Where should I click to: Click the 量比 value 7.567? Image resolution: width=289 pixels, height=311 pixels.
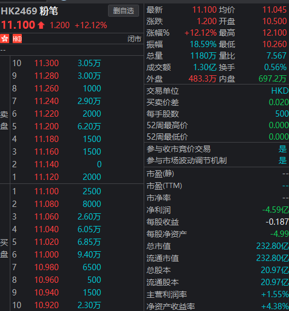click(276, 56)
